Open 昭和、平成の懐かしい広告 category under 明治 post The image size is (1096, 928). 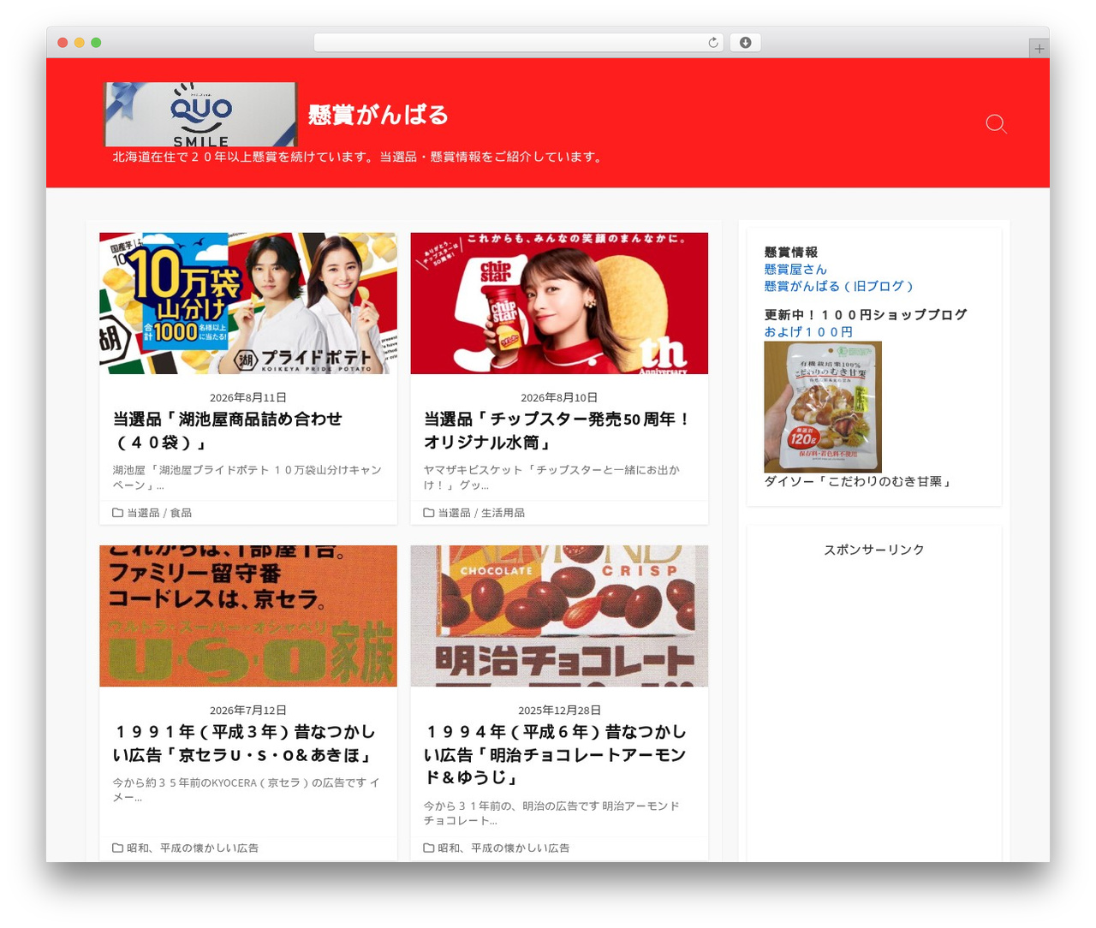coord(503,848)
